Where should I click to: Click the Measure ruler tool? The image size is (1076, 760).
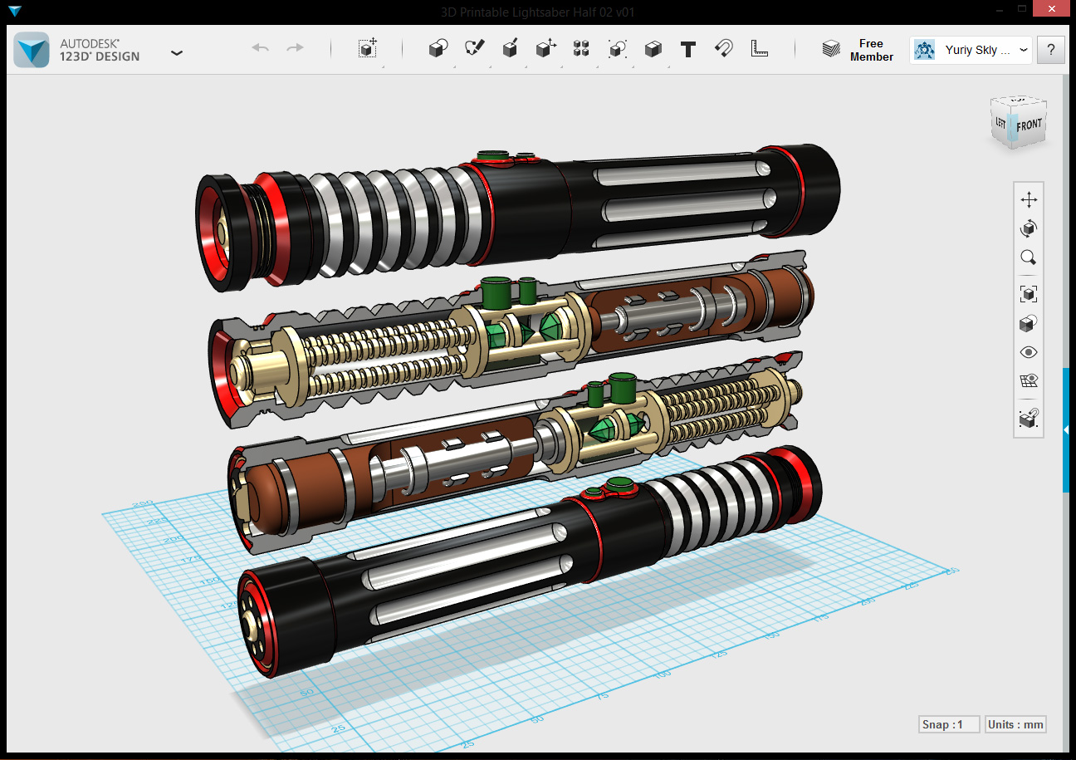pyautogui.click(x=759, y=49)
